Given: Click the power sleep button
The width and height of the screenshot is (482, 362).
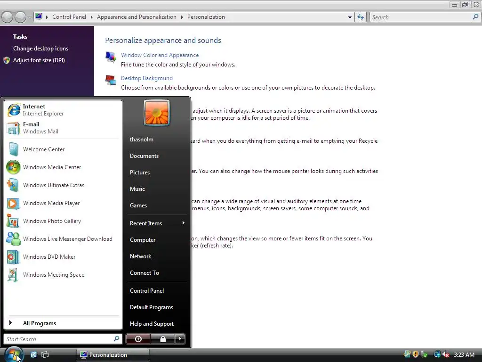Looking at the screenshot, I should coord(138,339).
